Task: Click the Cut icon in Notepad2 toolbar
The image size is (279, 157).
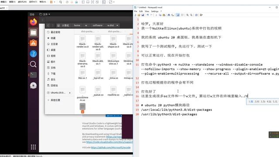Action: click(x=157, y=15)
